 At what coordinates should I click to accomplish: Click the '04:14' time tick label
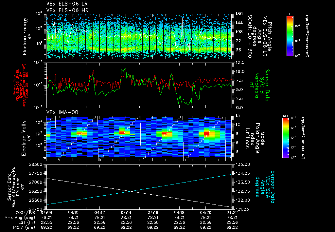[x=126, y=213]
